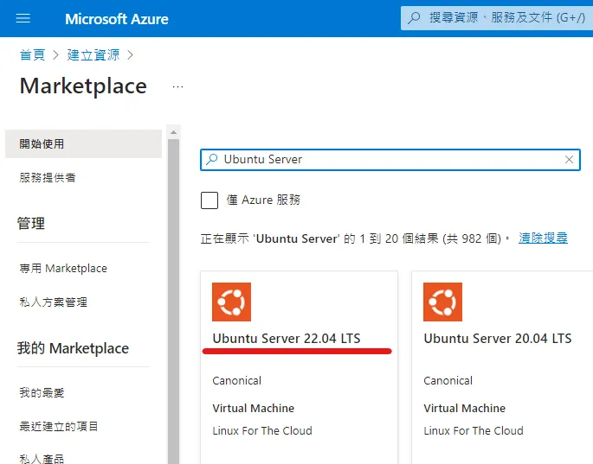Clear the Marketplace search with X icon

[x=569, y=160]
